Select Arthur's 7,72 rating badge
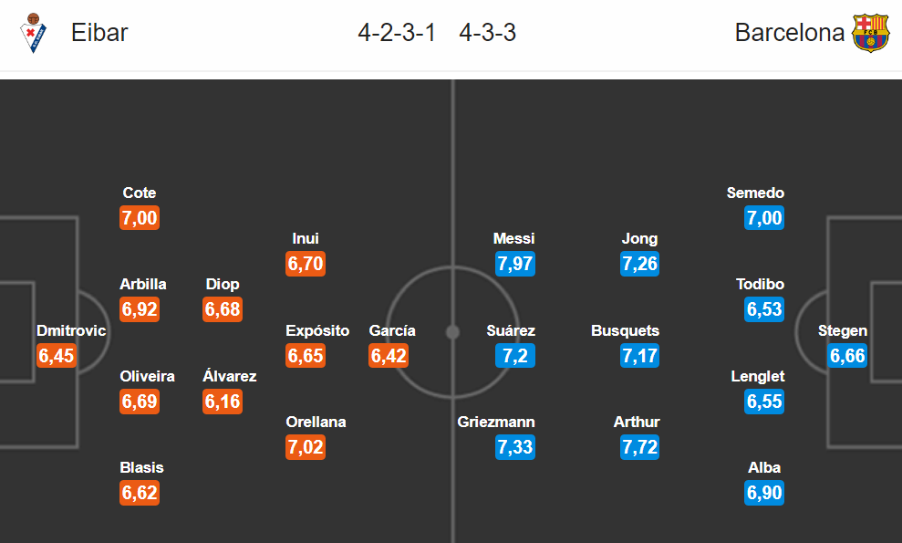The height and width of the screenshot is (543, 902). (x=639, y=447)
